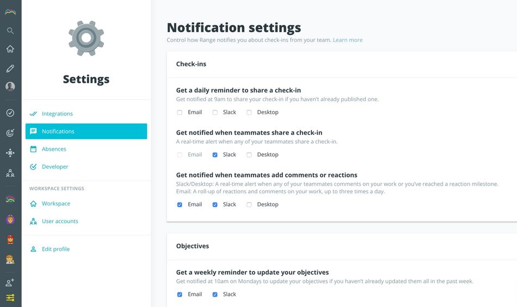The height and width of the screenshot is (307, 517).
Task: Switch to the Absences settings section
Action: coord(54,149)
